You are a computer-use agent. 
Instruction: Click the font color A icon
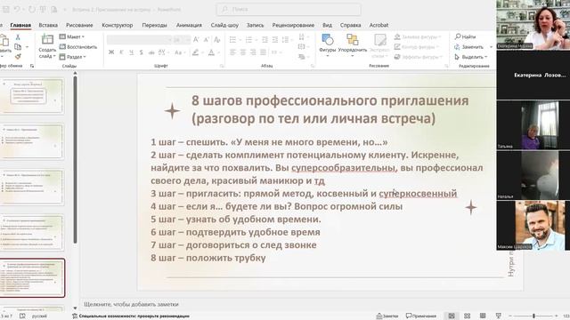tap(212, 52)
